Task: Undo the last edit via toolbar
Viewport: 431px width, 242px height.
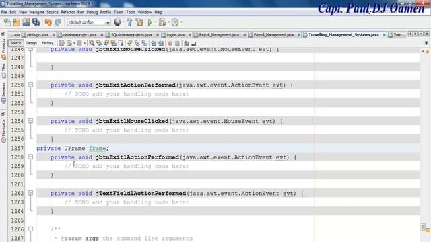Action: (x=48, y=22)
